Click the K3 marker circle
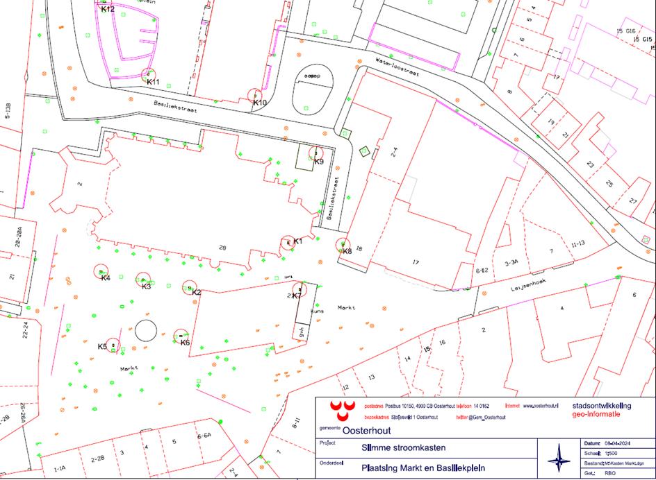656x480 pixels. [x=142, y=279]
